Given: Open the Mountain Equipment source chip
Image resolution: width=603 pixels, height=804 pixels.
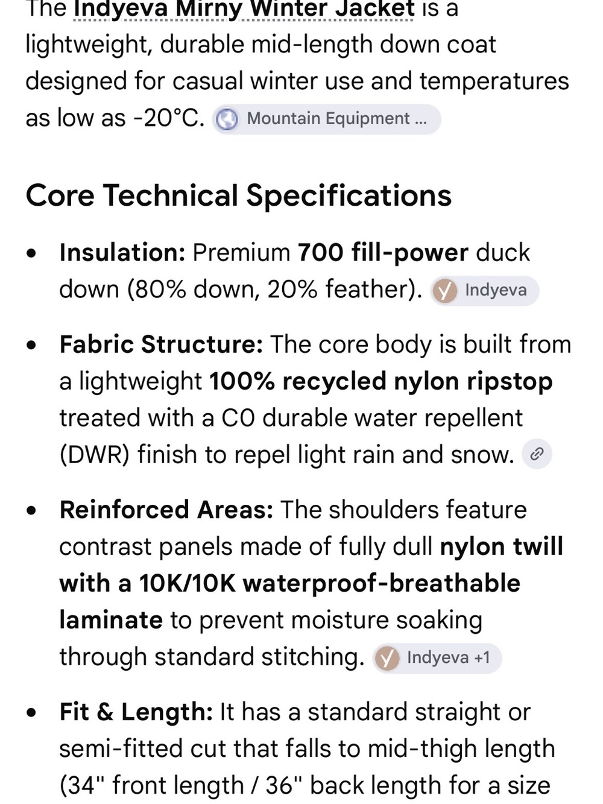Looking at the screenshot, I should tap(326, 119).
